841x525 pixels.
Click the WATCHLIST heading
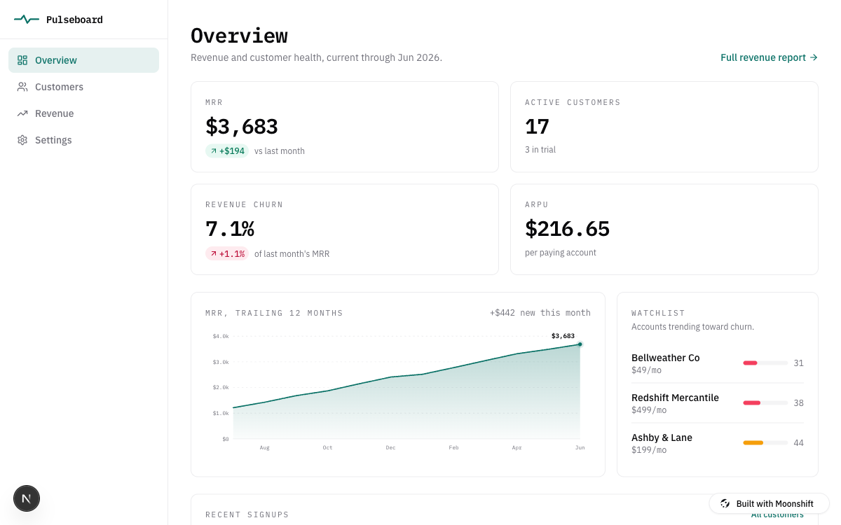click(x=658, y=313)
